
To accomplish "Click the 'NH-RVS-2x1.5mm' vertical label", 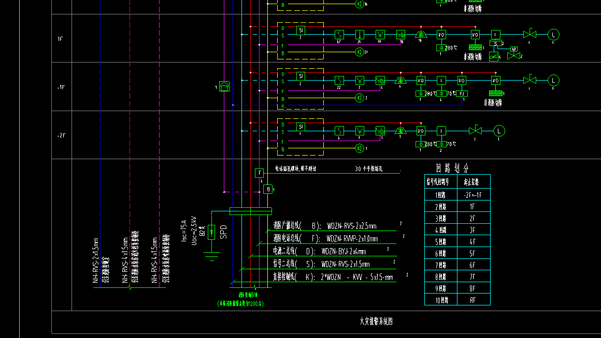I will 96,260.
